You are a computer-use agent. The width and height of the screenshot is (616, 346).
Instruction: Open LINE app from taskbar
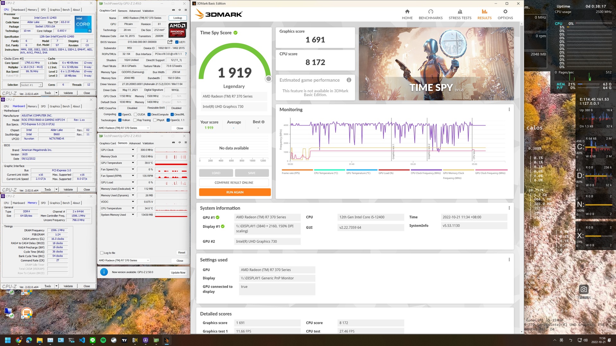coord(93,340)
